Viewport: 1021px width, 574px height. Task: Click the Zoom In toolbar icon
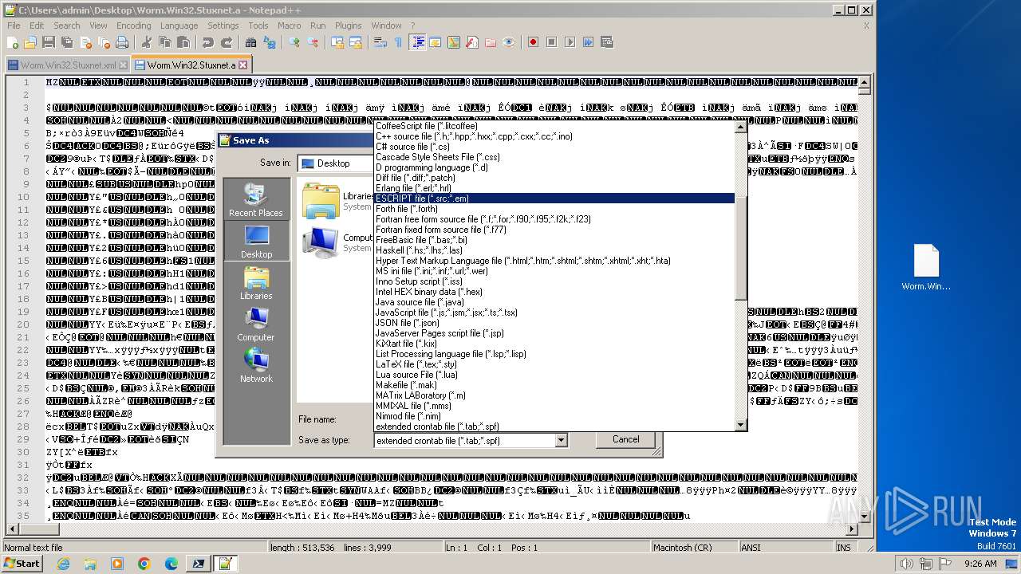click(295, 42)
